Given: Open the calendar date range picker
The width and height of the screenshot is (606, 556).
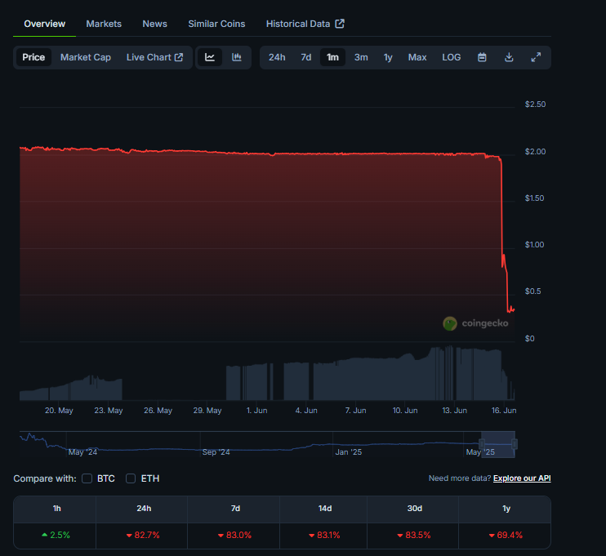Looking at the screenshot, I should (x=482, y=57).
